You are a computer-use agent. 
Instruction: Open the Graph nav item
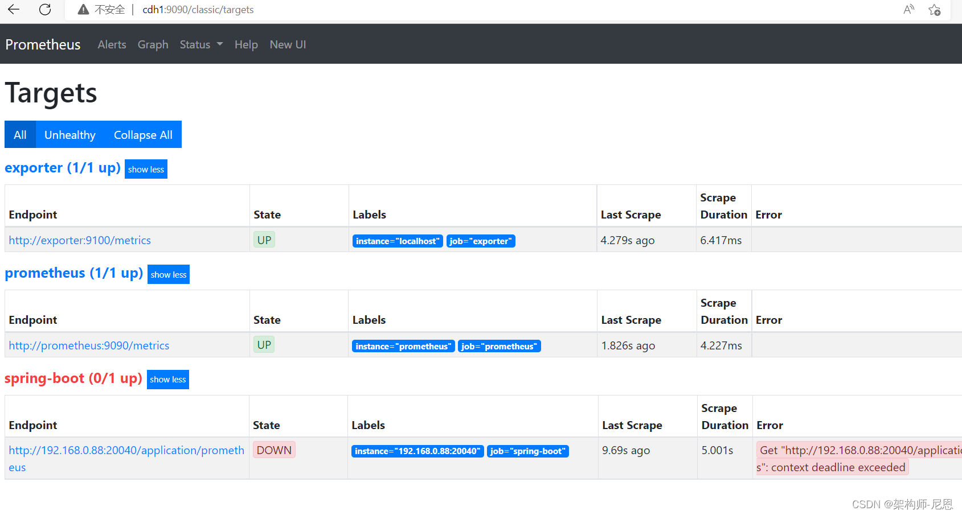tap(153, 44)
